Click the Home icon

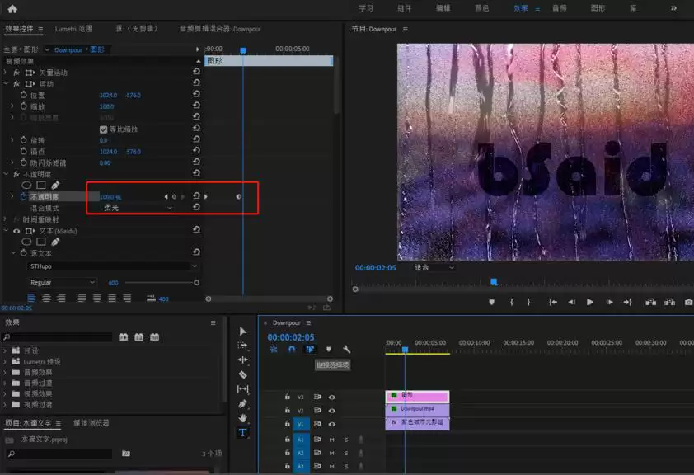coord(12,8)
